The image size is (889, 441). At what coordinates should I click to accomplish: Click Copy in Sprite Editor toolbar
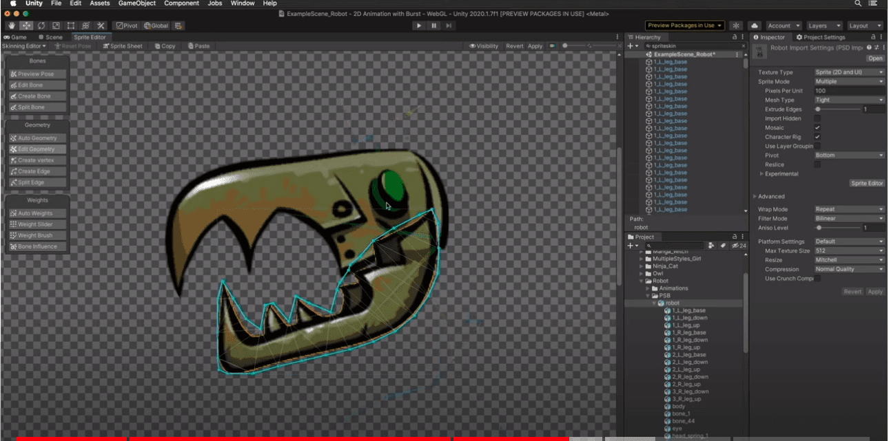point(165,46)
